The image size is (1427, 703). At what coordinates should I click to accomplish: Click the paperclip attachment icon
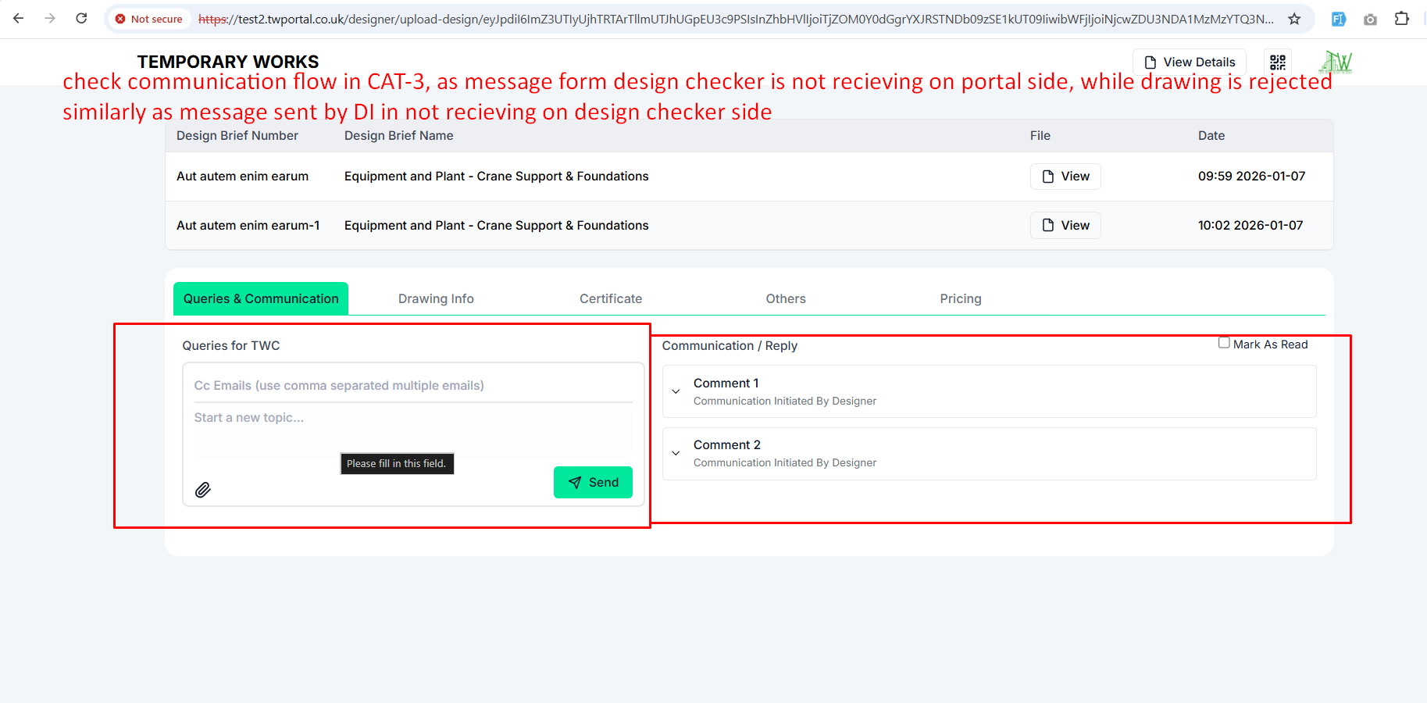pyautogui.click(x=203, y=490)
